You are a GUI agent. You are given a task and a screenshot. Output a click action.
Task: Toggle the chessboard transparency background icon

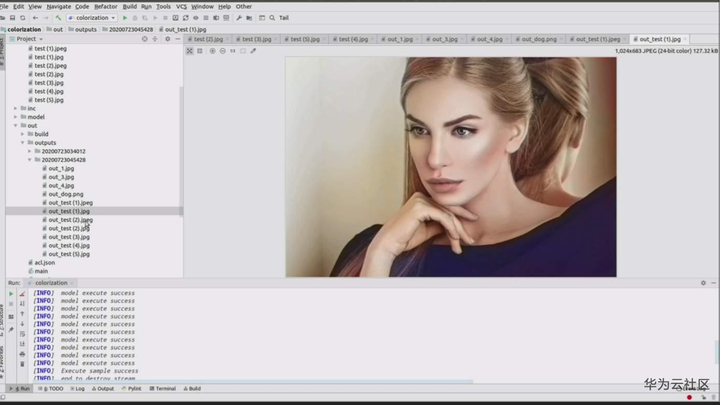point(242,51)
